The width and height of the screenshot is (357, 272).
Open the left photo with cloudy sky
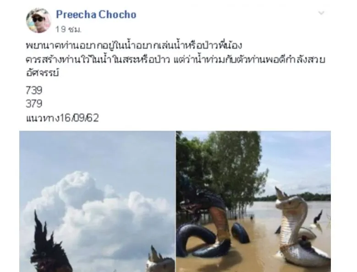(97, 201)
